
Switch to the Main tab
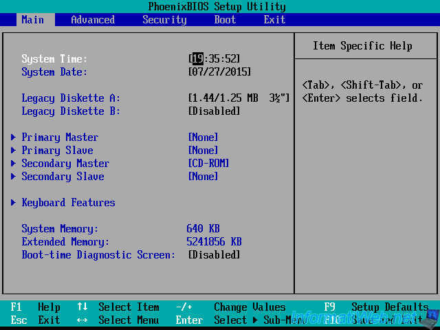pos(35,20)
